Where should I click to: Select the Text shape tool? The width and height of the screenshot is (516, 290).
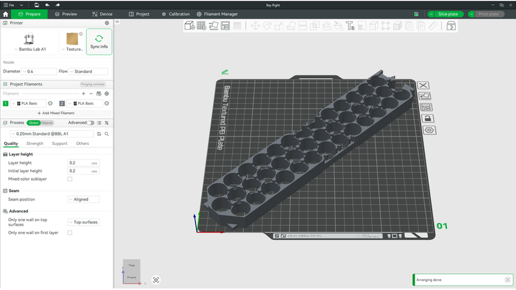[350, 26]
